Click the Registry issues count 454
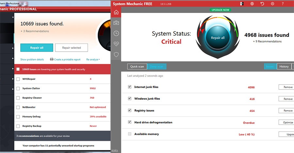Image resolution: width=294 pixels, height=153 pixels. 252,111
